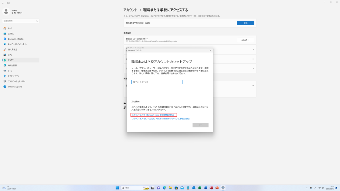Click the blue 接続 button
This screenshot has width=340, height=191.
pos(245,23)
